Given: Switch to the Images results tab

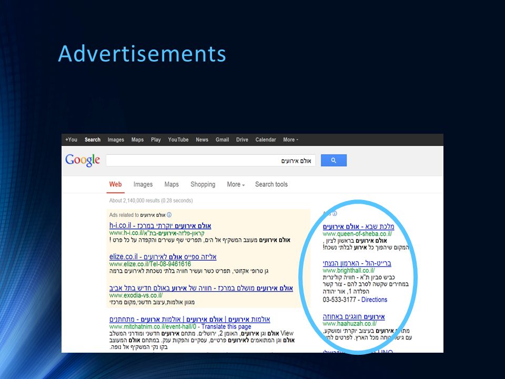Looking at the screenshot, I should (143, 184).
